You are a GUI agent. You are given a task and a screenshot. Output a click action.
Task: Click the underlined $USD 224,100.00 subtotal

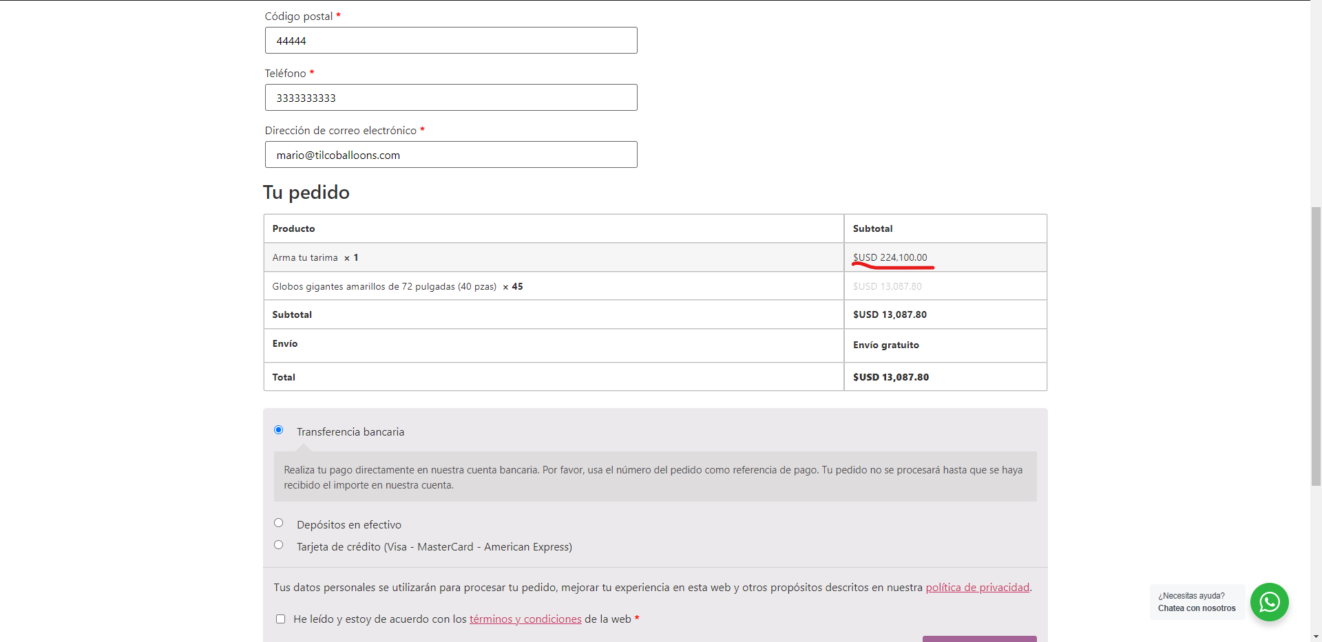(890, 257)
